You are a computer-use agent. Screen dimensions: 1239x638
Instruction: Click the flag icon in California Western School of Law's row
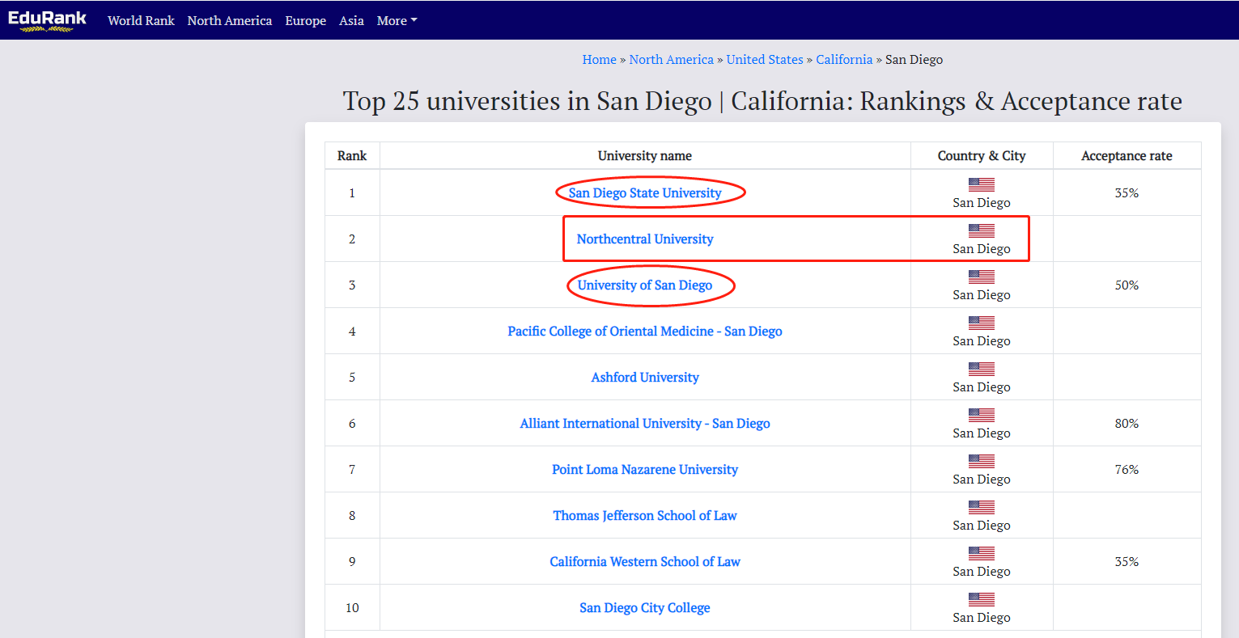(x=981, y=553)
